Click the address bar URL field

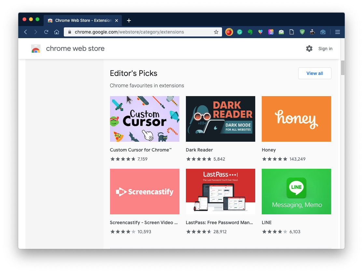tap(143, 32)
